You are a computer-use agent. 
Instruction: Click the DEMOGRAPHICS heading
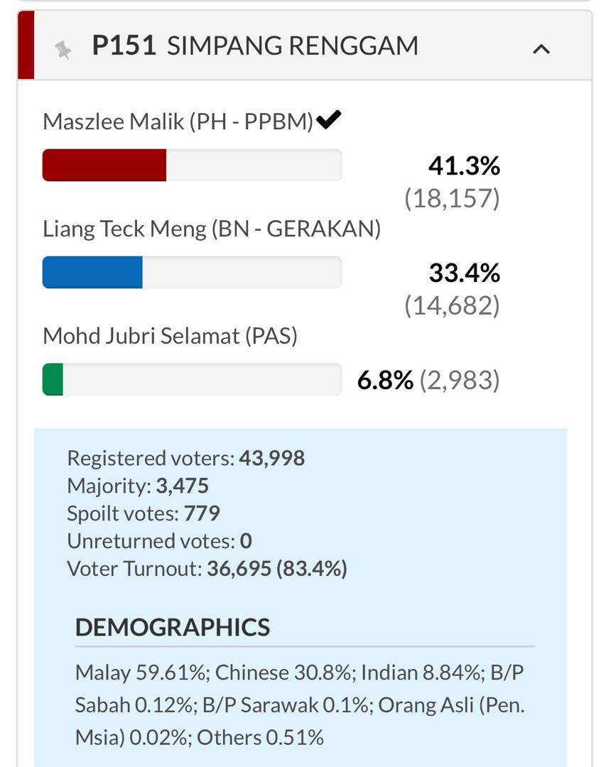pyautogui.click(x=173, y=627)
